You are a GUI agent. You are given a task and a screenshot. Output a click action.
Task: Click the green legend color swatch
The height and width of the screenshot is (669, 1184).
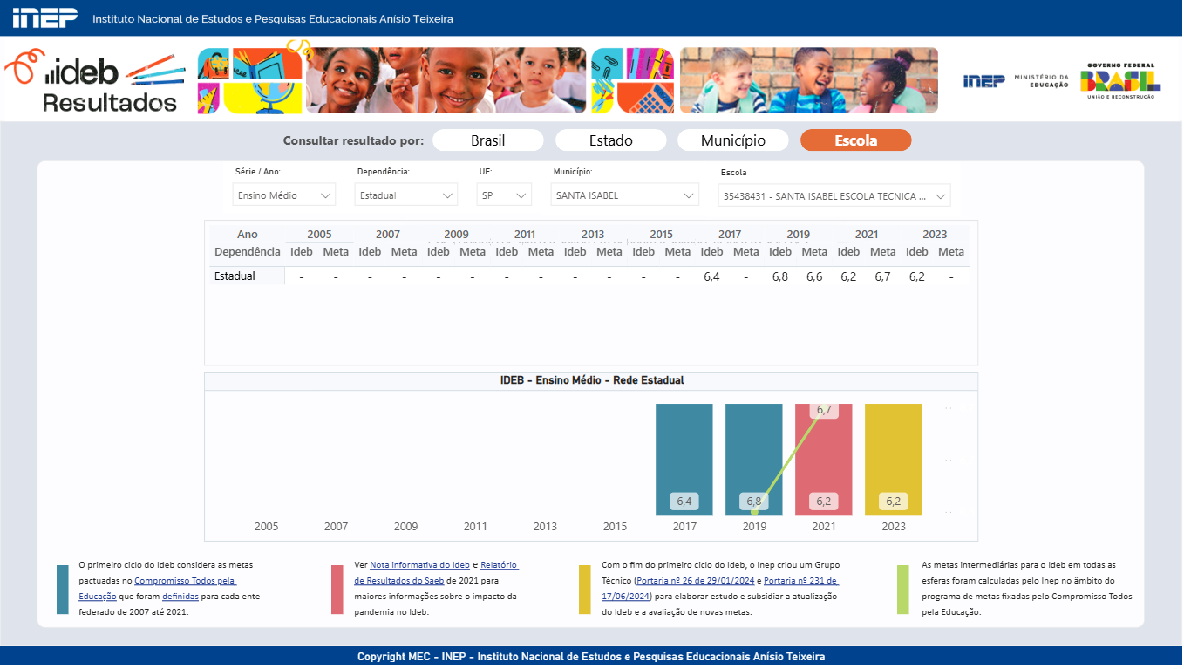[902, 589]
